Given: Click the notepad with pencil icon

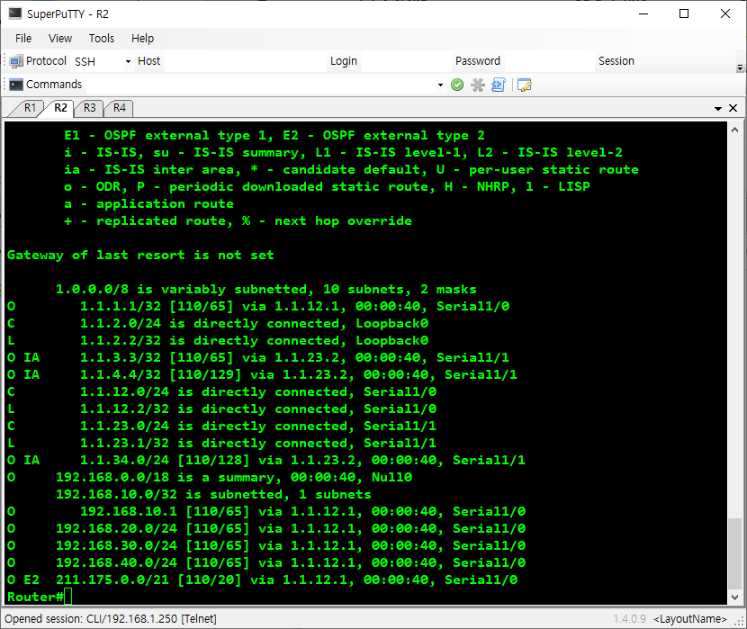Looking at the screenshot, I should point(524,85).
